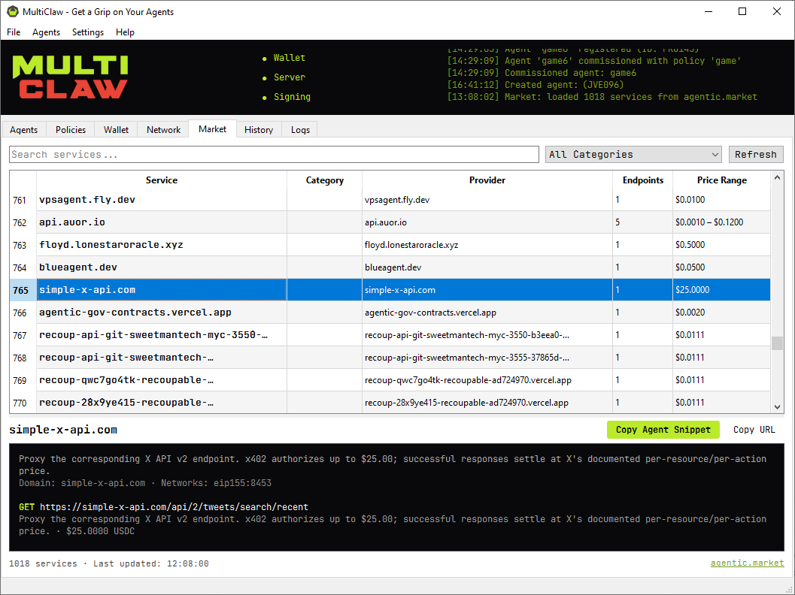Select the vpsagent.fly.dev service row
The image size is (795, 595).
pyautogui.click(x=390, y=200)
